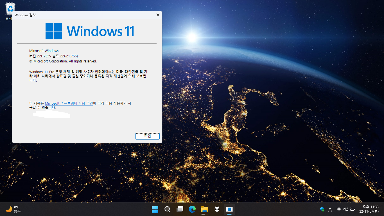
Task: Click the Microsoft Windows text line
Action: coord(44,51)
